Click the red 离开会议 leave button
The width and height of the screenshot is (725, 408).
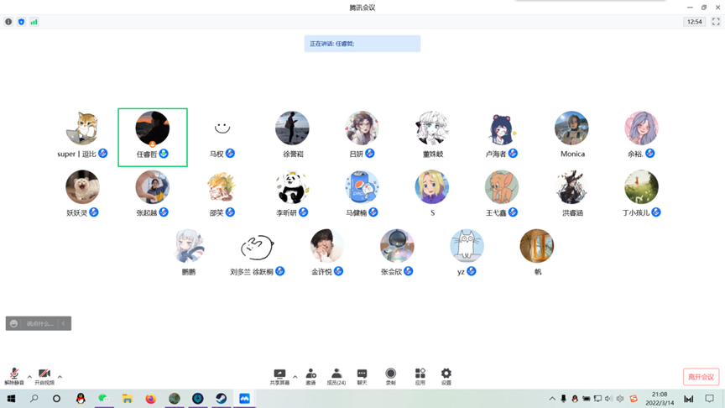click(701, 377)
